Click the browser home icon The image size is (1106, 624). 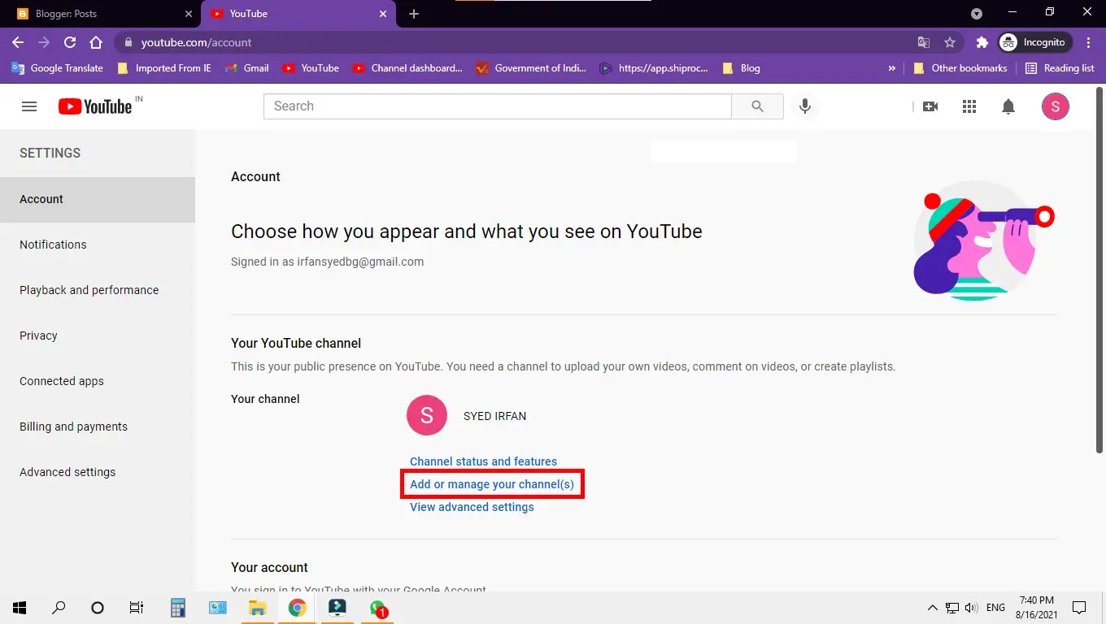(96, 42)
